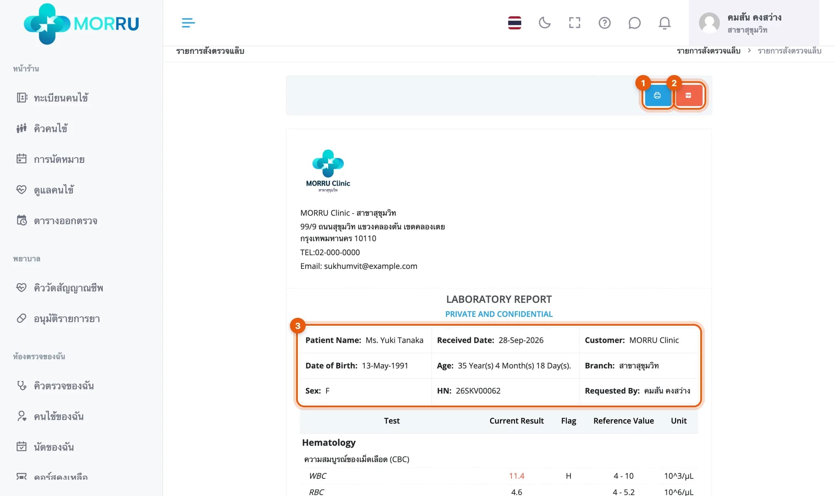Image resolution: width=835 pixels, height=496 pixels.
Task: Open the chat bubble messages icon
Action: tap(635, 23)
